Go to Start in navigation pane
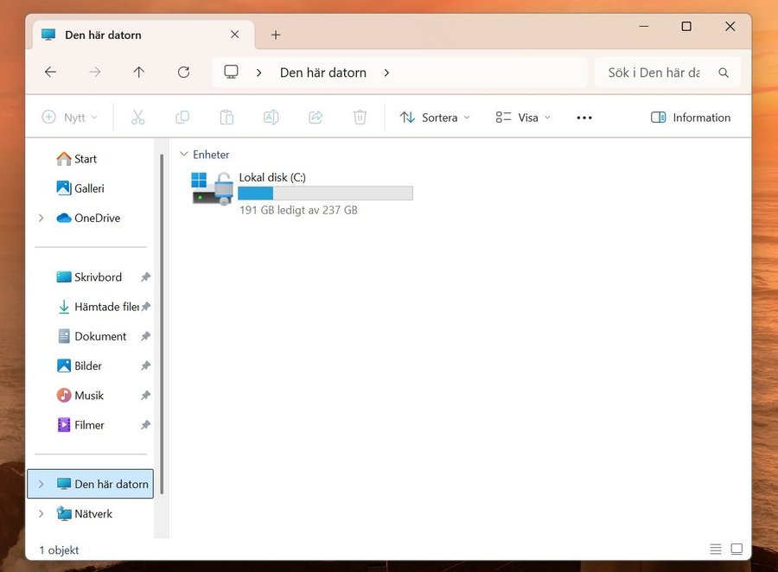 coord(85,159)
